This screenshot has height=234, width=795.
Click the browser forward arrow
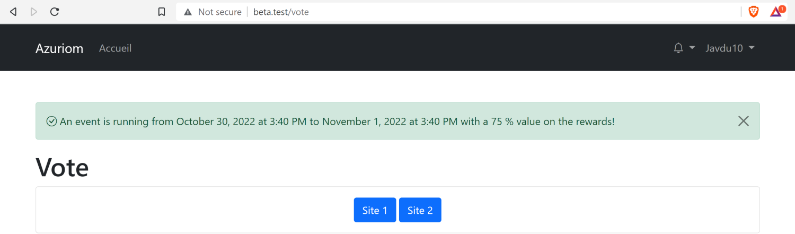[34, 12]
